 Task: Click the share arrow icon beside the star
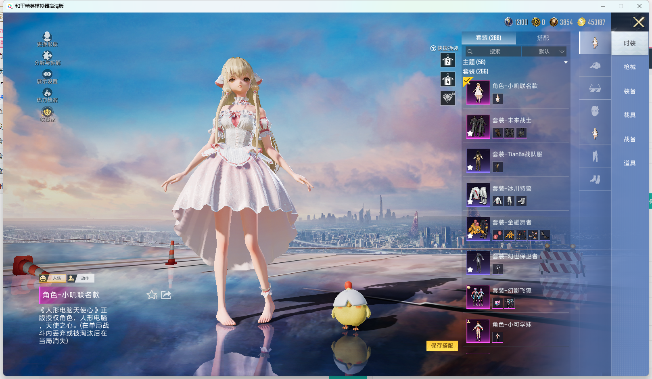[x=166, y=295]
